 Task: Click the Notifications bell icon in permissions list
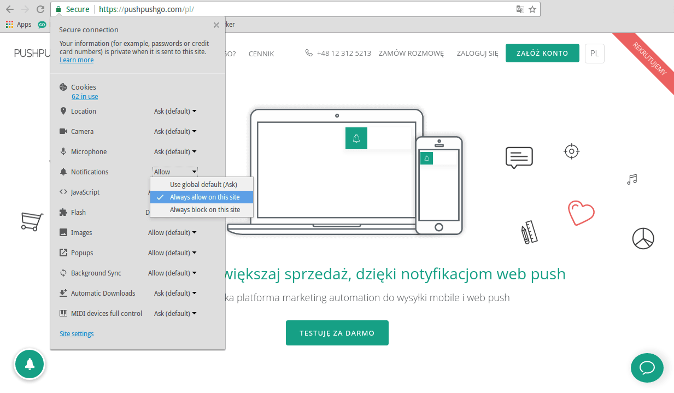point(63,172)
